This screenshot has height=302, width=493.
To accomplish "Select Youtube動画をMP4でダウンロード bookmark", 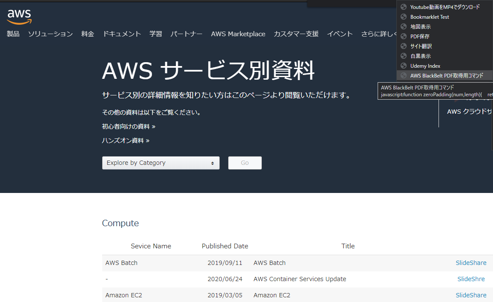I will [x=444, y=7].
